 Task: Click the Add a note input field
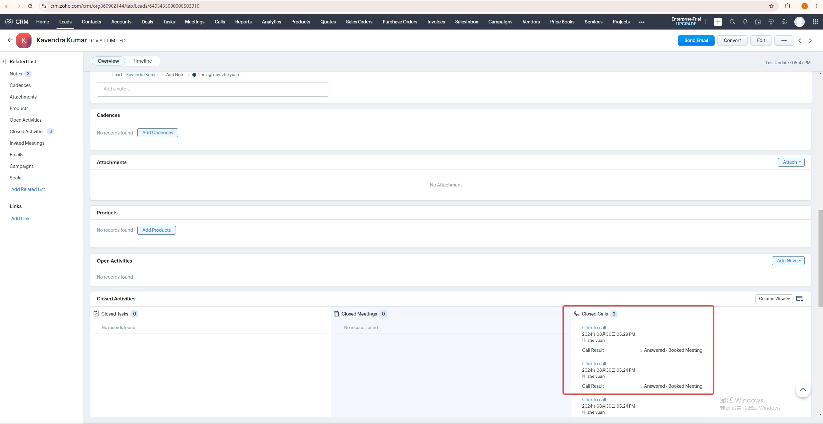click(x=212, y=89)
